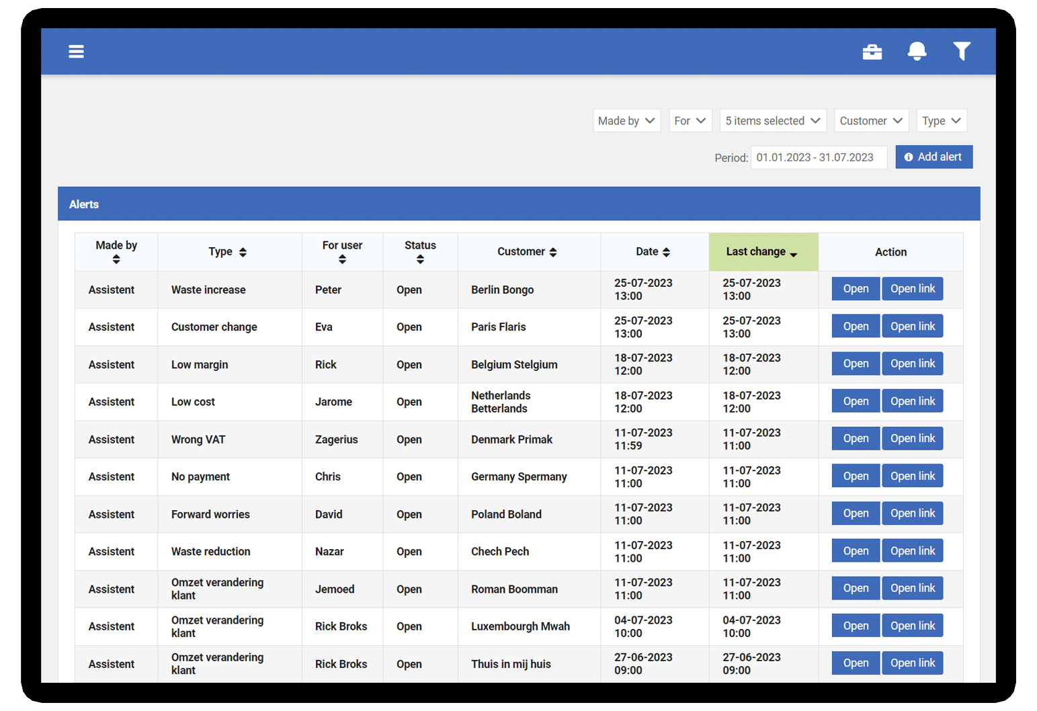
Task: Open the Thuis in mij huis alert
Action: [x=856, y=663]
